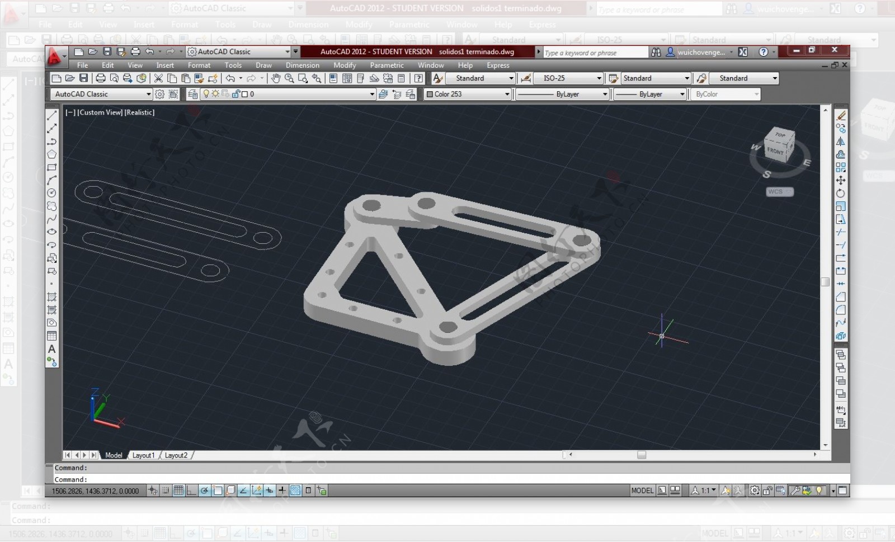
Task: Select the Ellipse draw tool
Action: (51, 232)
